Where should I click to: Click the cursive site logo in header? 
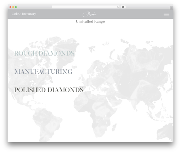89,14
